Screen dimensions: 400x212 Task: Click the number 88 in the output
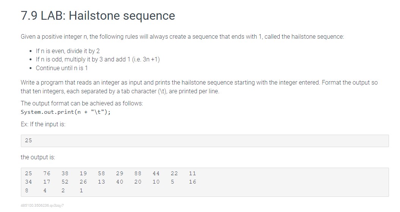[138, 173]
